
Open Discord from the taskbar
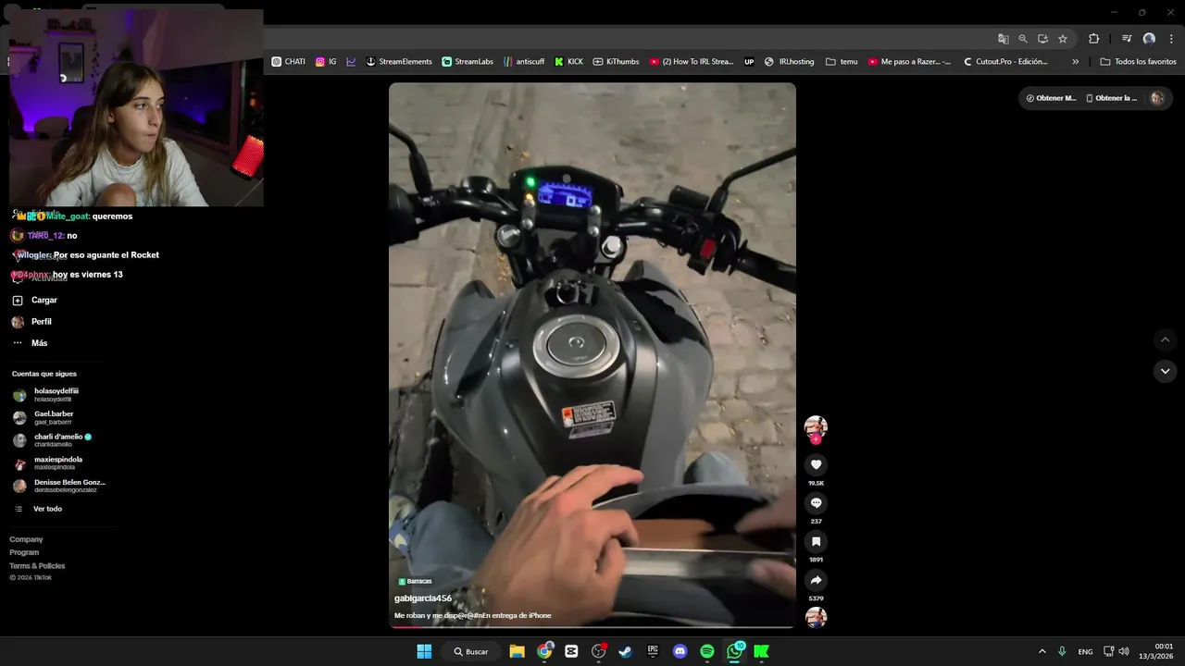click(x=680, y=651)
